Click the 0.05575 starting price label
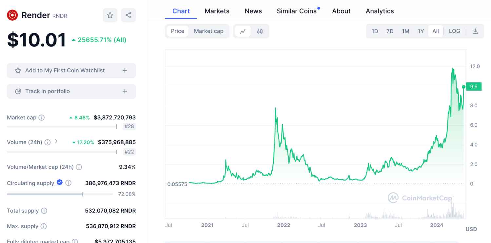Screen dimensions: 491x243 click(177, 184)
